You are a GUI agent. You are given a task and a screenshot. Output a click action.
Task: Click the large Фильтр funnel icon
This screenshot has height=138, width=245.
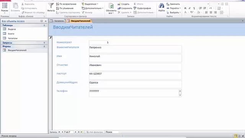click(51, 7)
